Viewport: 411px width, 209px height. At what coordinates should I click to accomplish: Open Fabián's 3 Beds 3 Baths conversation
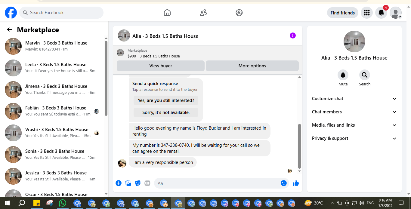53,111
